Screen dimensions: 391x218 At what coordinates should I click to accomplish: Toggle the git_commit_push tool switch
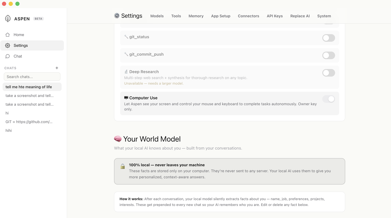(x=328, y=55)
